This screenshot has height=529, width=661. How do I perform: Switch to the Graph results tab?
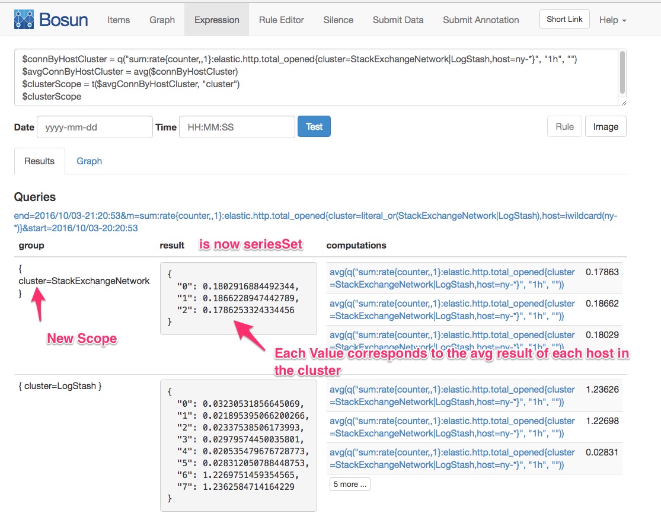tap(89, 161)
